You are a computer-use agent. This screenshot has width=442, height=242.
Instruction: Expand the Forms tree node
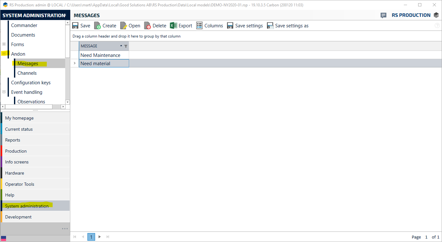click(x=3, y=44)
